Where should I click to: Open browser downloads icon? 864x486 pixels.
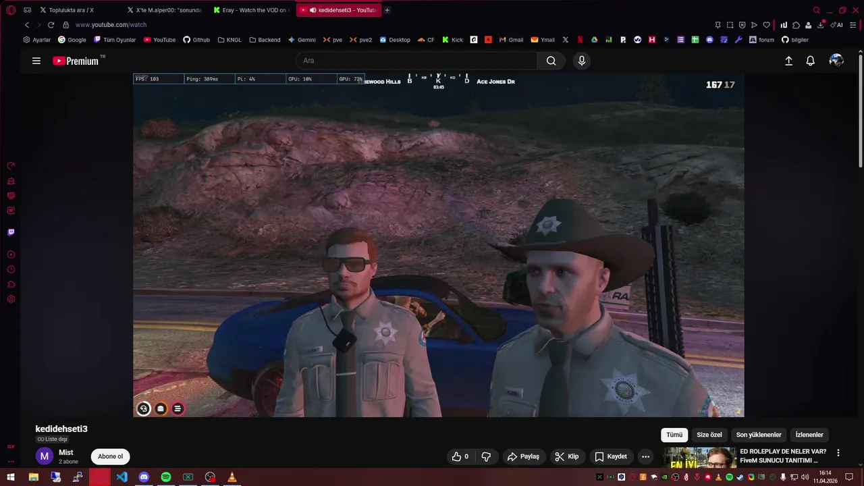821,25
